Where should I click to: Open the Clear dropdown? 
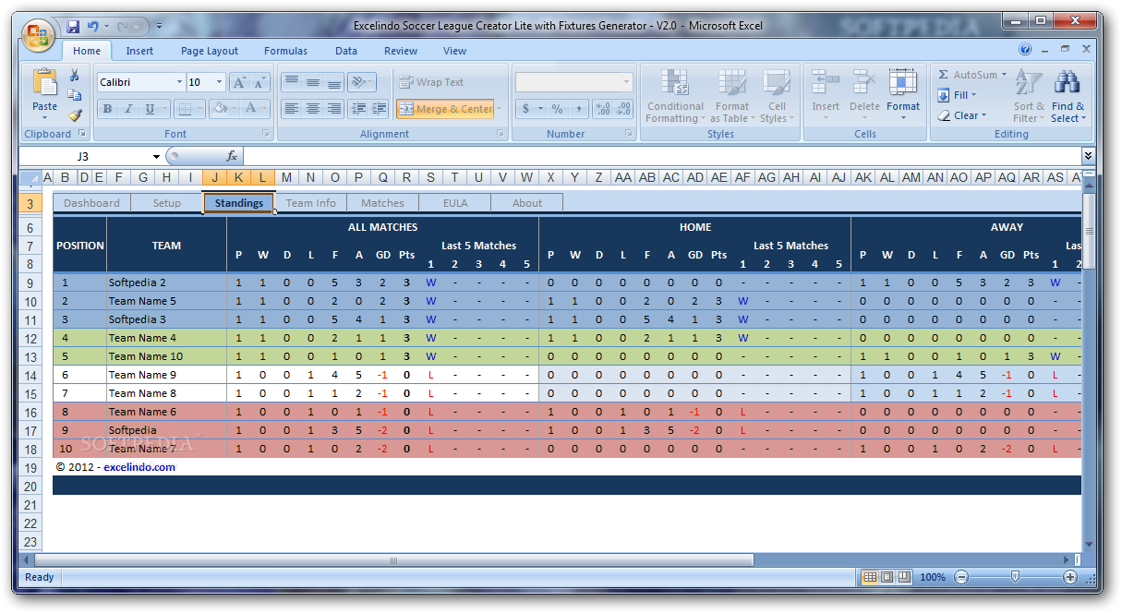click(984, 115)
